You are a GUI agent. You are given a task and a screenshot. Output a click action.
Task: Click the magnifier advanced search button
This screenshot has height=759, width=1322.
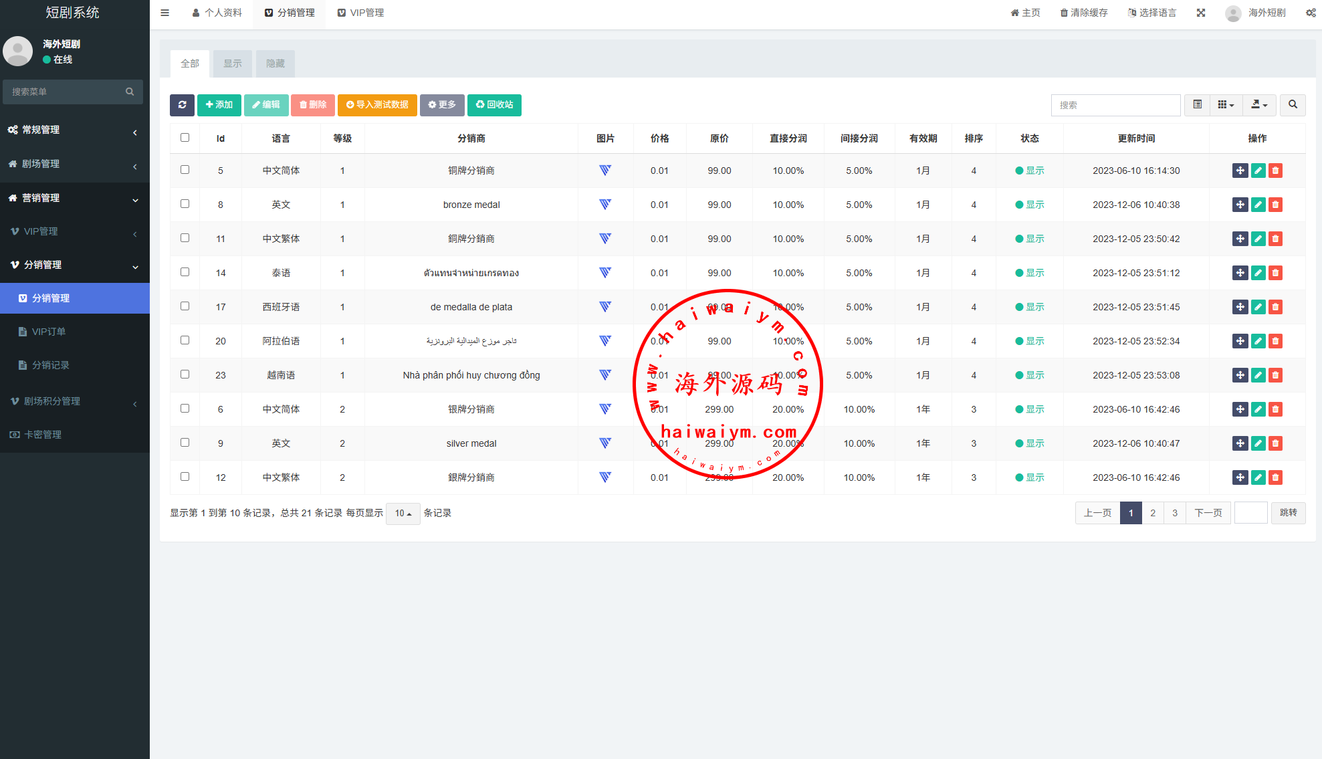pyautogui.click(x=1293, y=105)
